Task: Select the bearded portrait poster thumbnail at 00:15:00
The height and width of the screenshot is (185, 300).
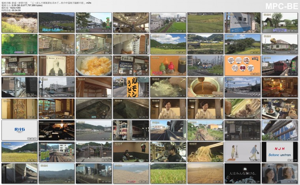Action: coord(56,66)
